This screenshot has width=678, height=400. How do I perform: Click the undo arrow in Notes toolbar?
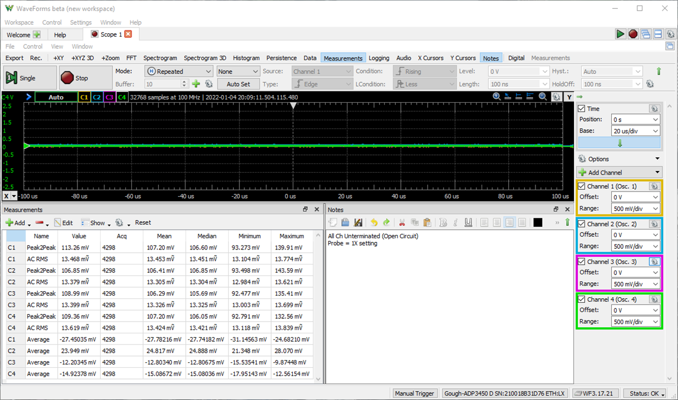(374, 223)
